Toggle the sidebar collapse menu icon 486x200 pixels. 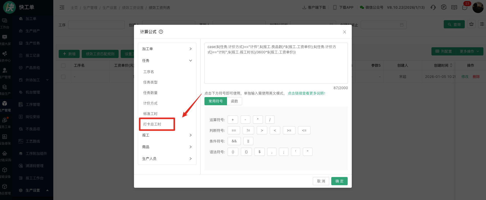point(62,7)
